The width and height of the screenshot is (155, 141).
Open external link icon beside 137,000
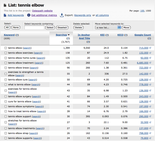point(150,128)
